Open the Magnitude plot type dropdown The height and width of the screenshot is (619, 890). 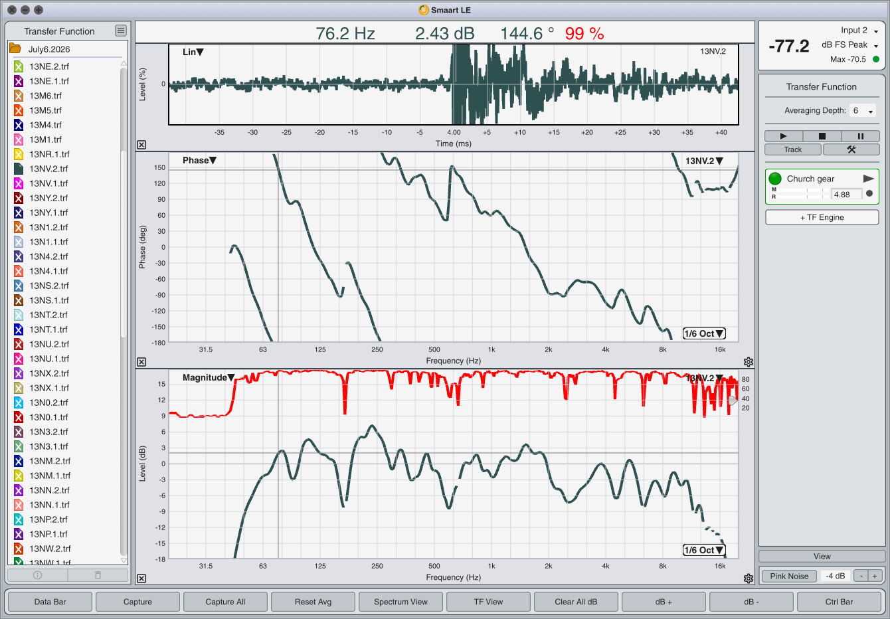[209, 377]
